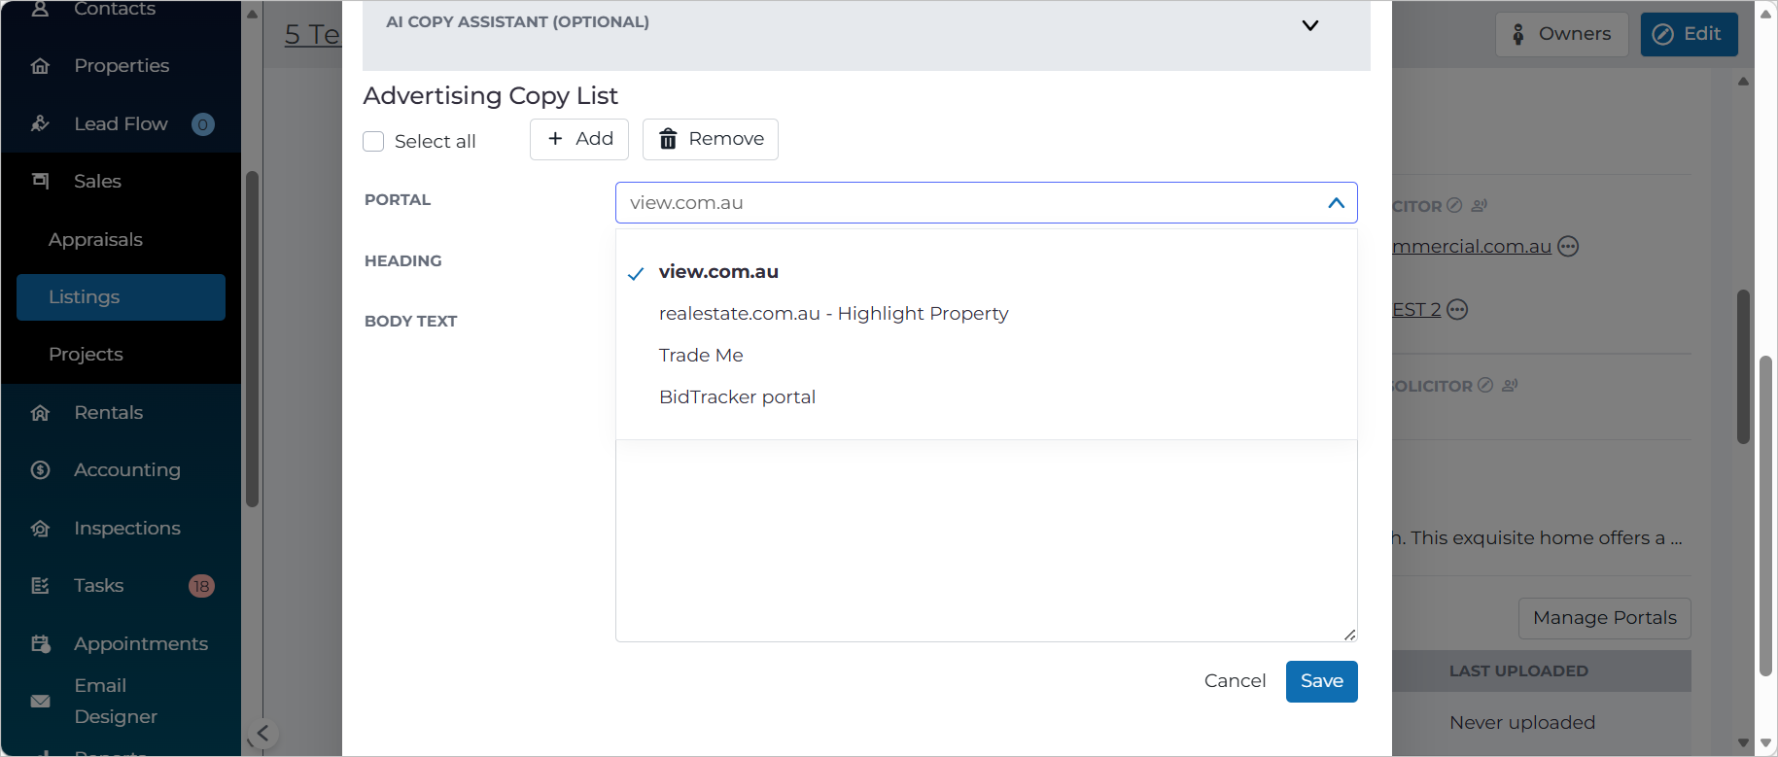
Task: Save the advertising copy
Action: [1322, 681]
